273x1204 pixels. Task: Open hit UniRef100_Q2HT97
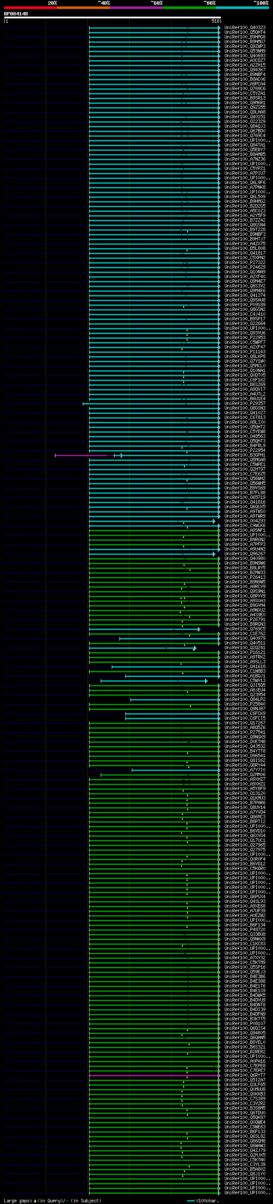[x=245, y=469]
